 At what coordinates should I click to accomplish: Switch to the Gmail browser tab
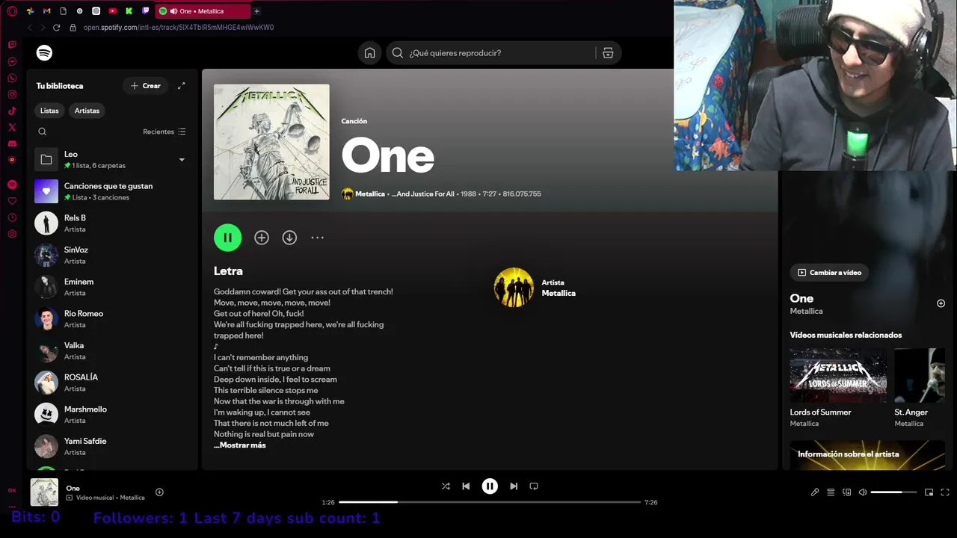[x=46, y=11]
